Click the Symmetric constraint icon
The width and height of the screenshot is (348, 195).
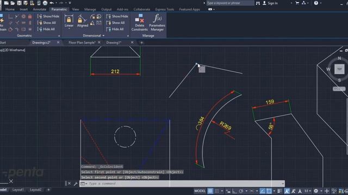[23, 29]
